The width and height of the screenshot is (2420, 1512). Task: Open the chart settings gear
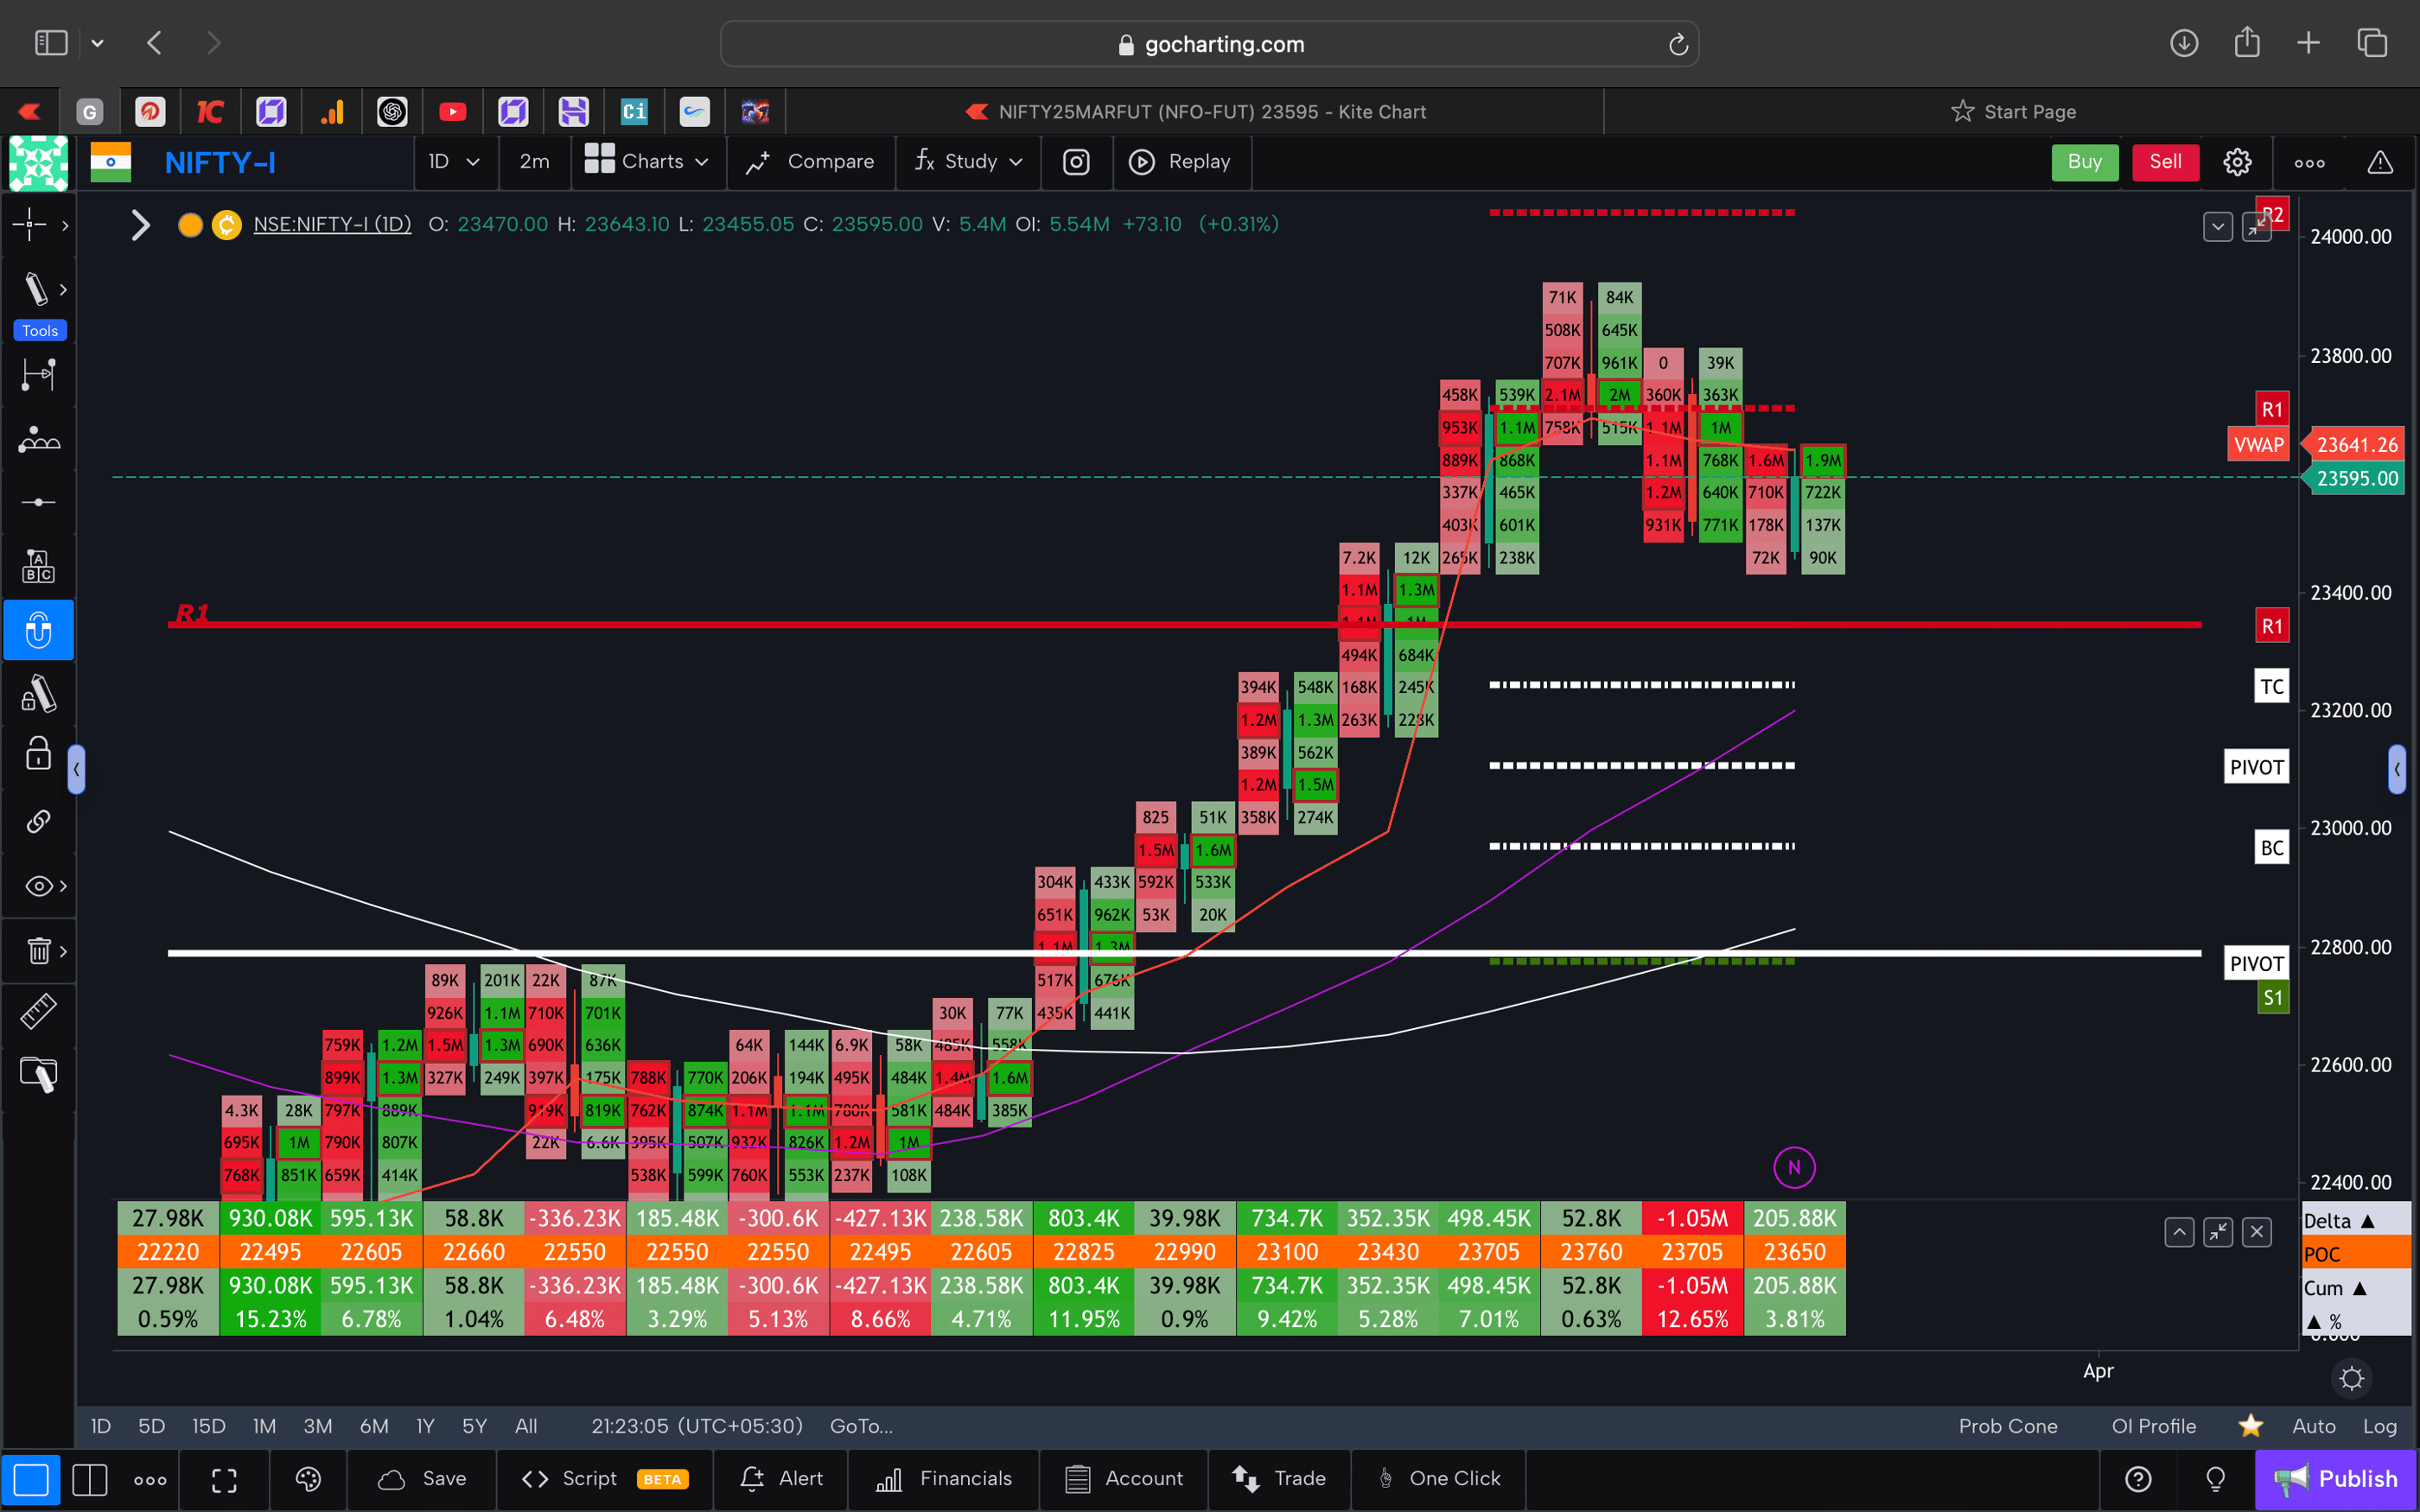coord(2237,161)
